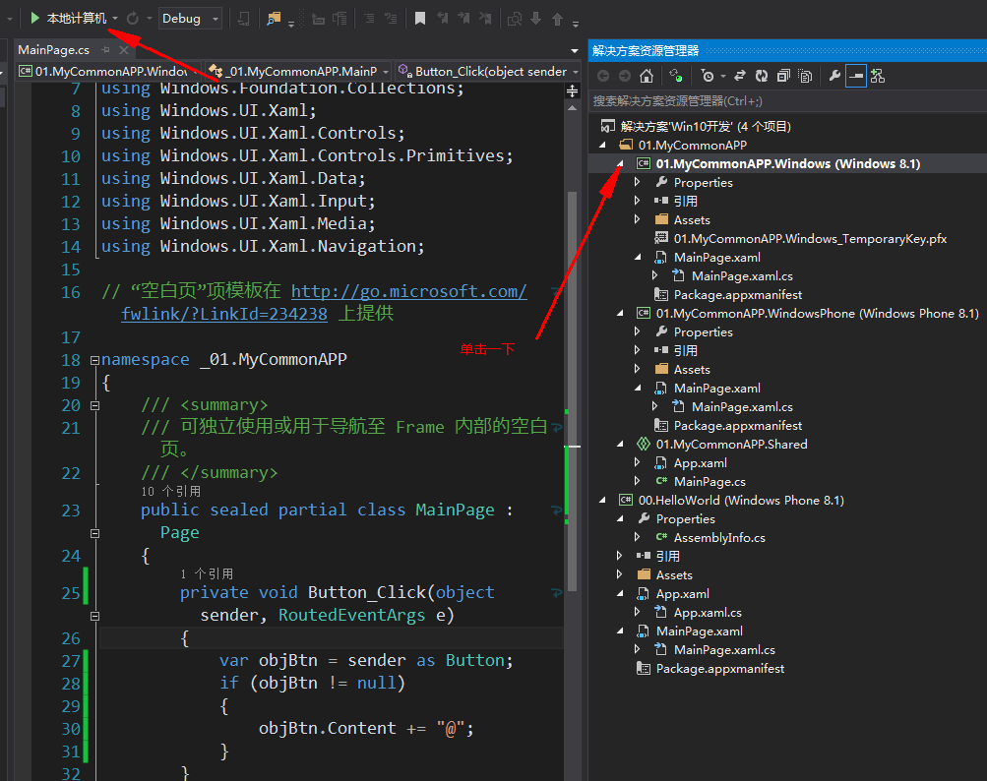Toggle the Preview Selected Items button
The image size is (987, 781).
coord(856,76)
